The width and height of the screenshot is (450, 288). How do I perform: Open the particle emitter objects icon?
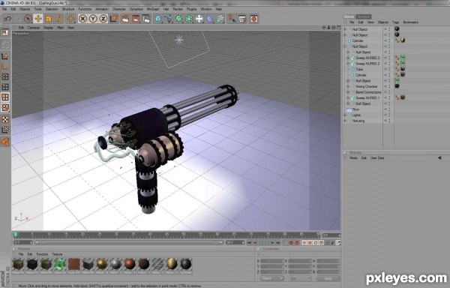coord(220,19)
